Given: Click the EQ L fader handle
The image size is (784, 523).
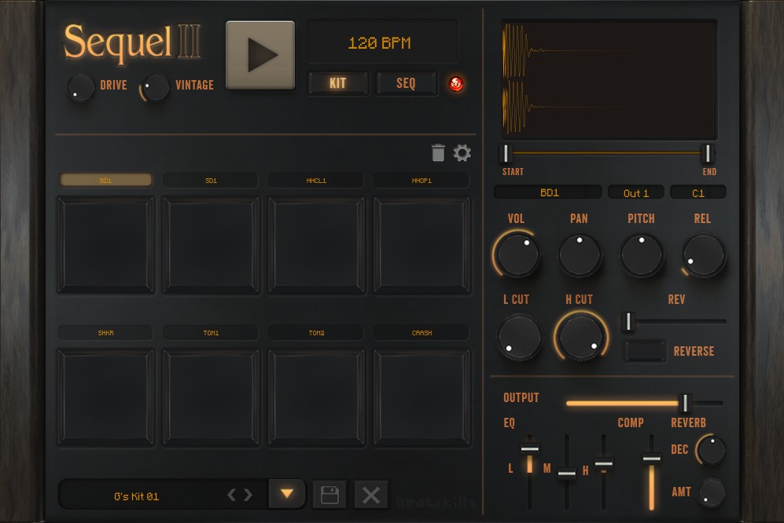Looking at the screenshot, I should 529,448.
